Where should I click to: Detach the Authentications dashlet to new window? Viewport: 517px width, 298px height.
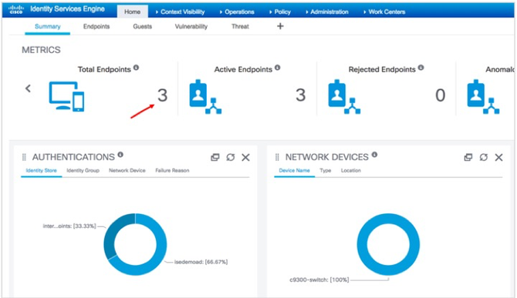(215, 157)
